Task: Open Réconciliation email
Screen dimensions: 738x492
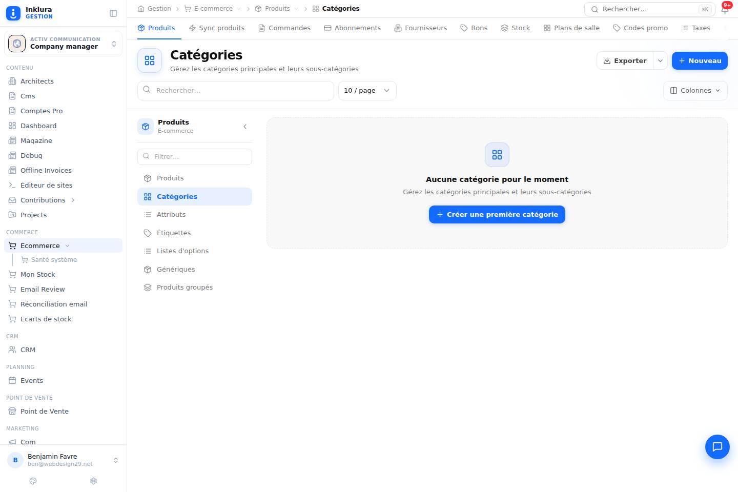Action: (63, 304)
